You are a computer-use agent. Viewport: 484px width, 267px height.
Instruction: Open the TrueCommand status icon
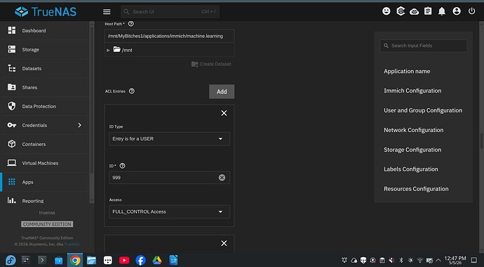tap(401, 11)
